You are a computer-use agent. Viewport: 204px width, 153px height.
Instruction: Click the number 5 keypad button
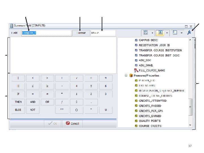(91, 86)
